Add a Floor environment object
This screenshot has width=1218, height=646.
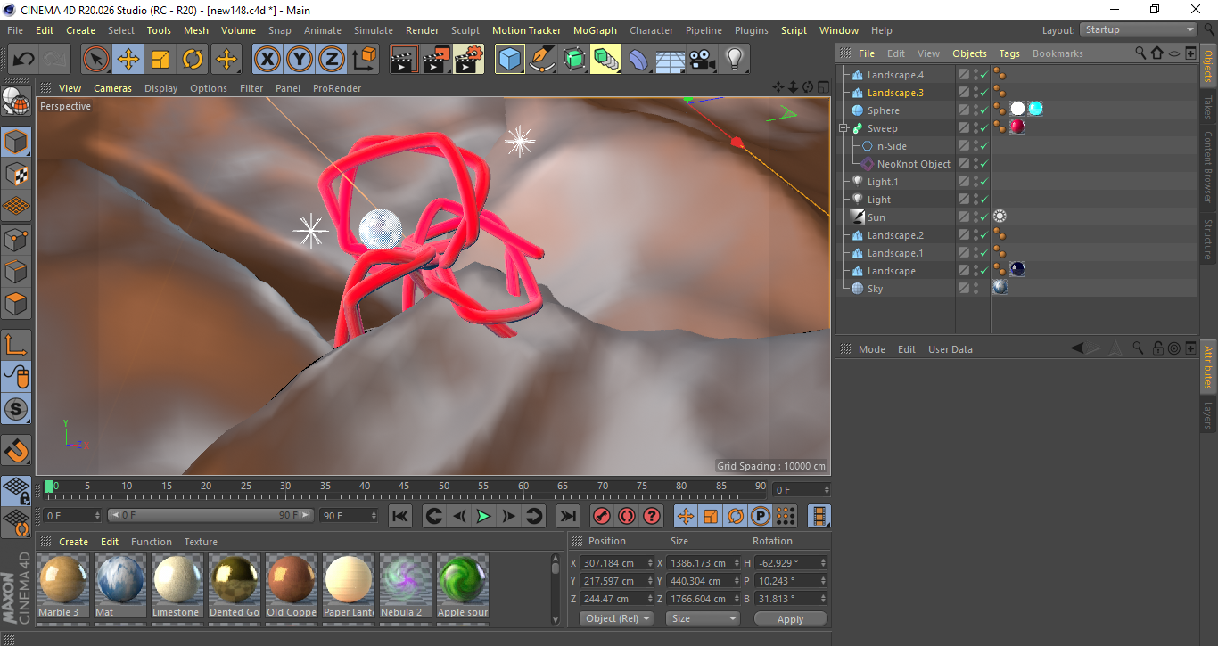click(671, 60)
